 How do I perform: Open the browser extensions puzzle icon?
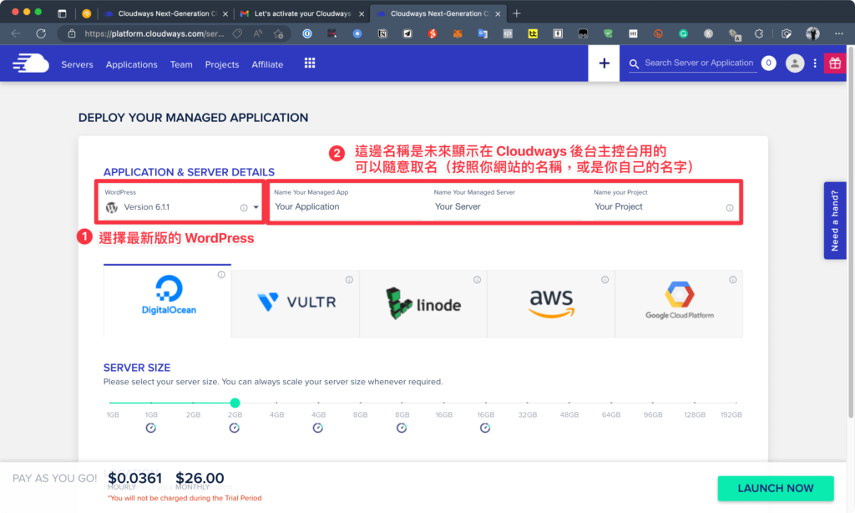coord(758,33)
